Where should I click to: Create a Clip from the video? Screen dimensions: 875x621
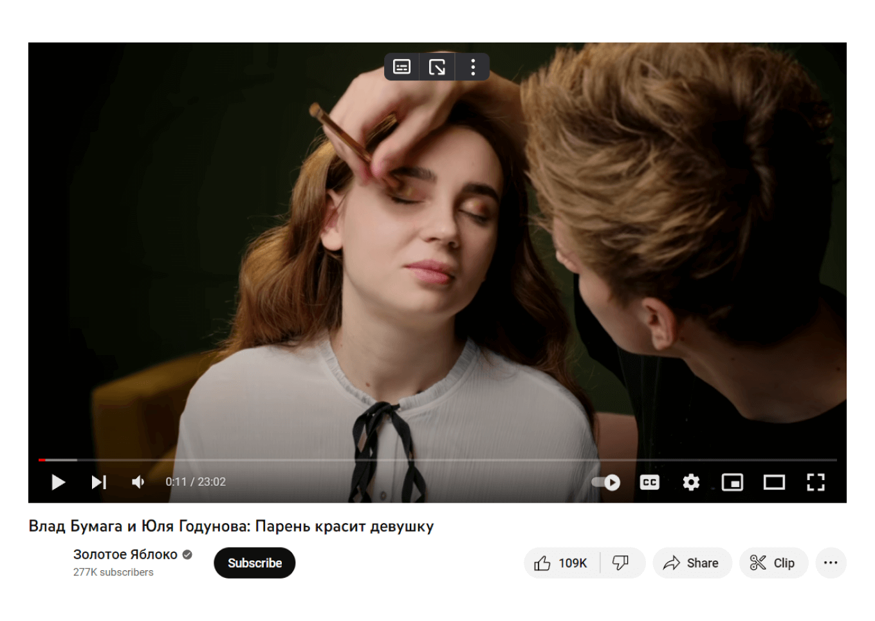pyautogui.click(x=773, y=563)
